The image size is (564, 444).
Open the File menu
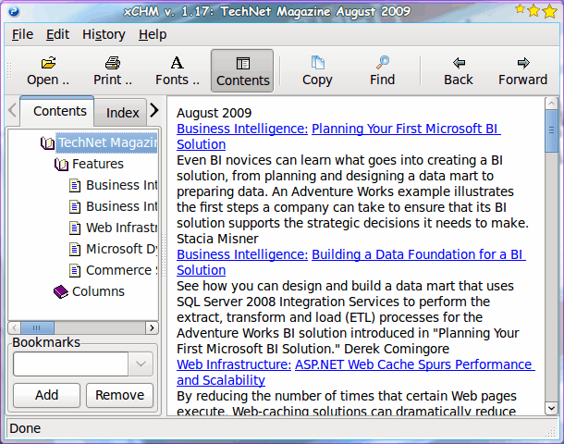coord(22,34)
